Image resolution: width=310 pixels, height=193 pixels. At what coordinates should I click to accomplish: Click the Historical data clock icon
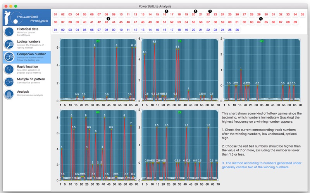pos(9,32)
